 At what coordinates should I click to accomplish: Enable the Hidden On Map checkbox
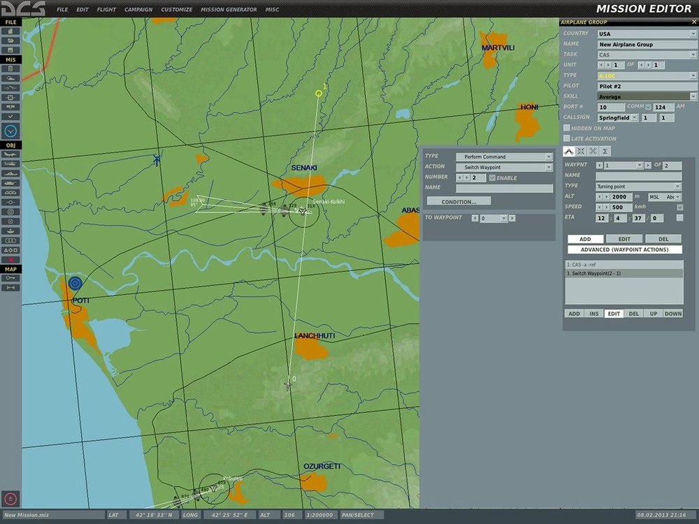tap(566, 129)
